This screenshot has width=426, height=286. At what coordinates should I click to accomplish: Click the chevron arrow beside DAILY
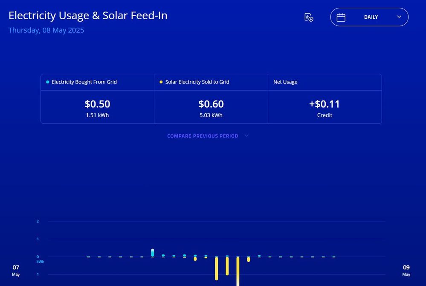pos(399,17)
